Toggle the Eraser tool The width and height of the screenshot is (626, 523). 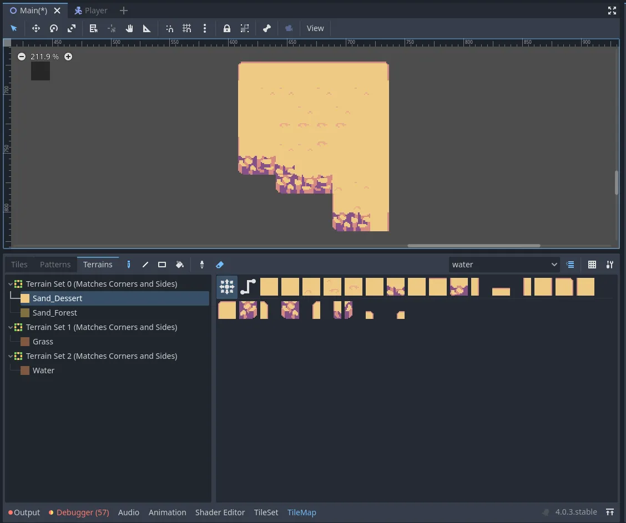point(220,265)
